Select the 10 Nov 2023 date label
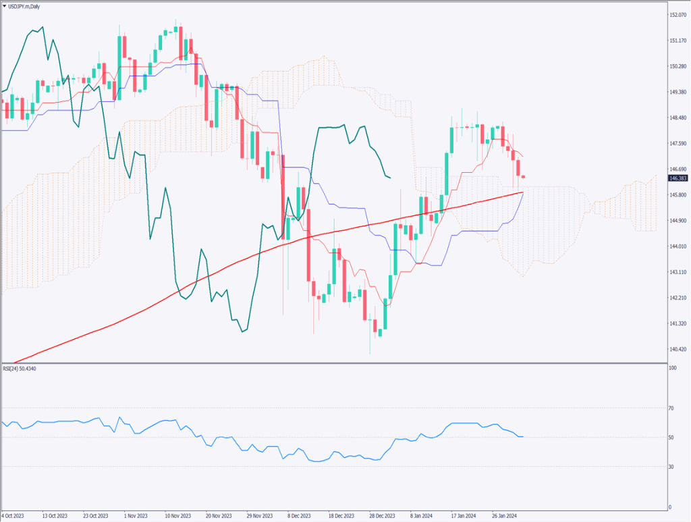This screenshot has height=522, width=691. coord(178,516)
